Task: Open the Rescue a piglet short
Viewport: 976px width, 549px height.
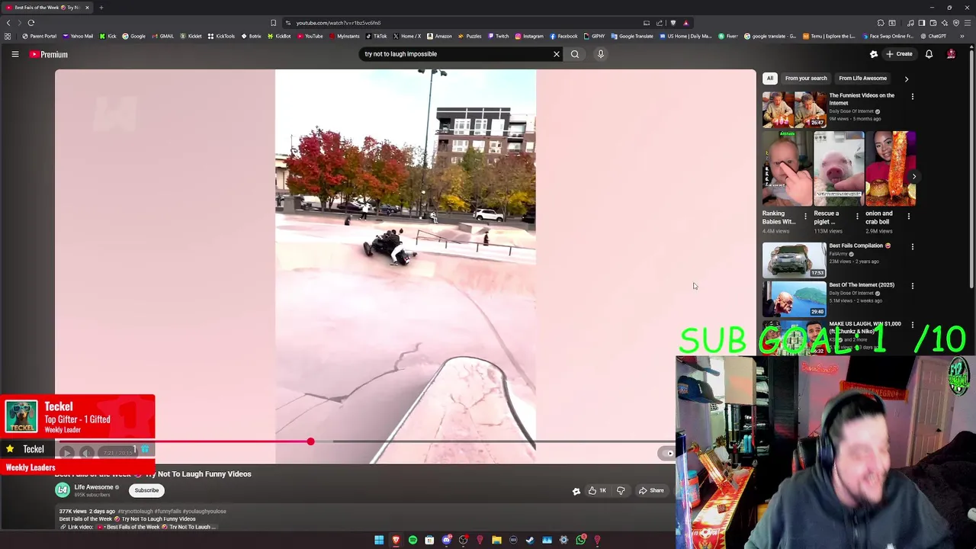Action: (839, 169)
